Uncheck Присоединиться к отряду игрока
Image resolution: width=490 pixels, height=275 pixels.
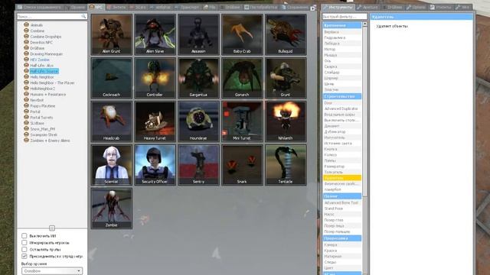click(x=24, y=257)
